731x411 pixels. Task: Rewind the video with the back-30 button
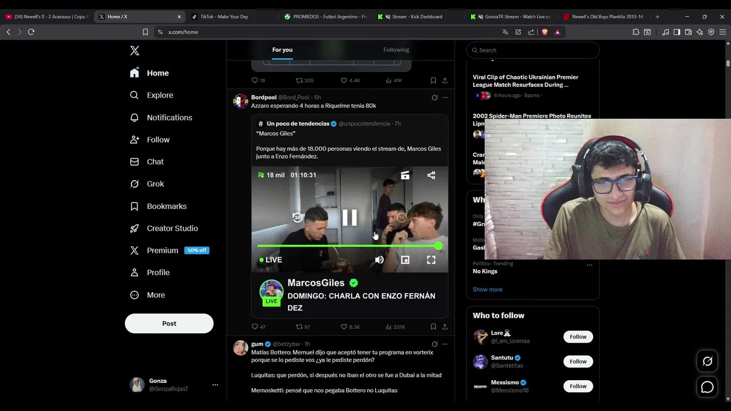298,217
